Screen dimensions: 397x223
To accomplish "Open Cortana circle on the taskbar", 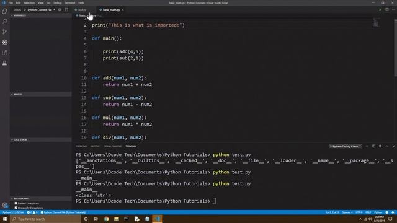I will 86,219.
